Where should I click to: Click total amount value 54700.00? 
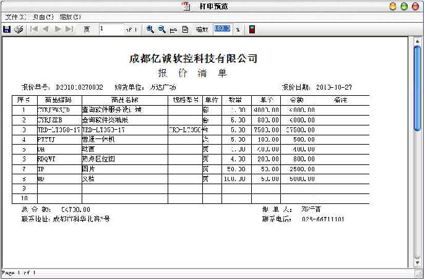(75, 210)
